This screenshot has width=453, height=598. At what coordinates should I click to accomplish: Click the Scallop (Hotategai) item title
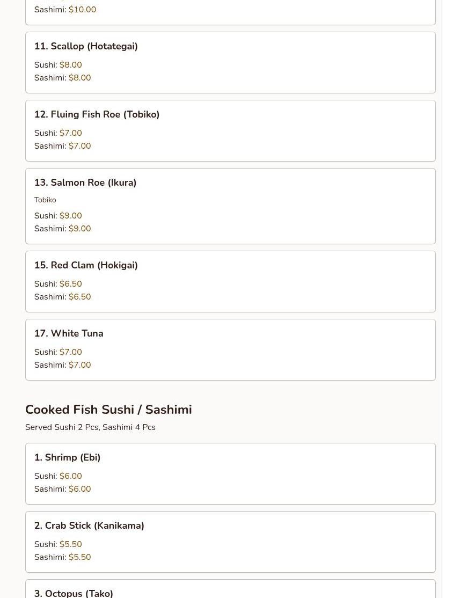pyautogui.click(x=86, y=46)
